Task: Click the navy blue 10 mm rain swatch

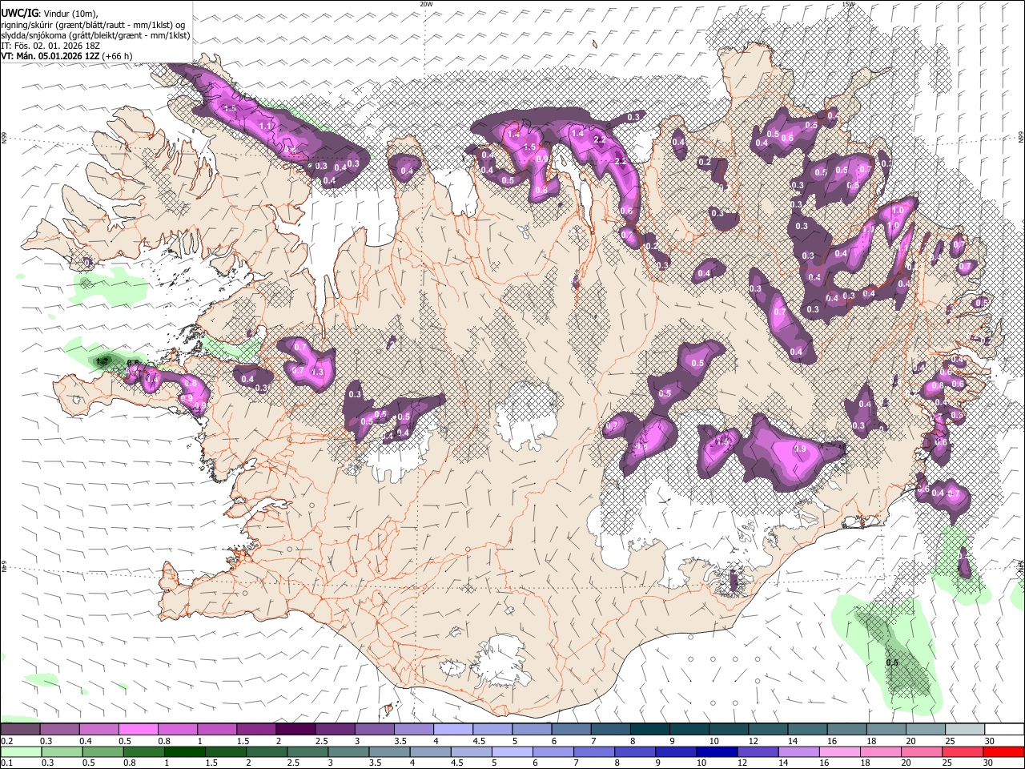Action: tap(716, 752)
